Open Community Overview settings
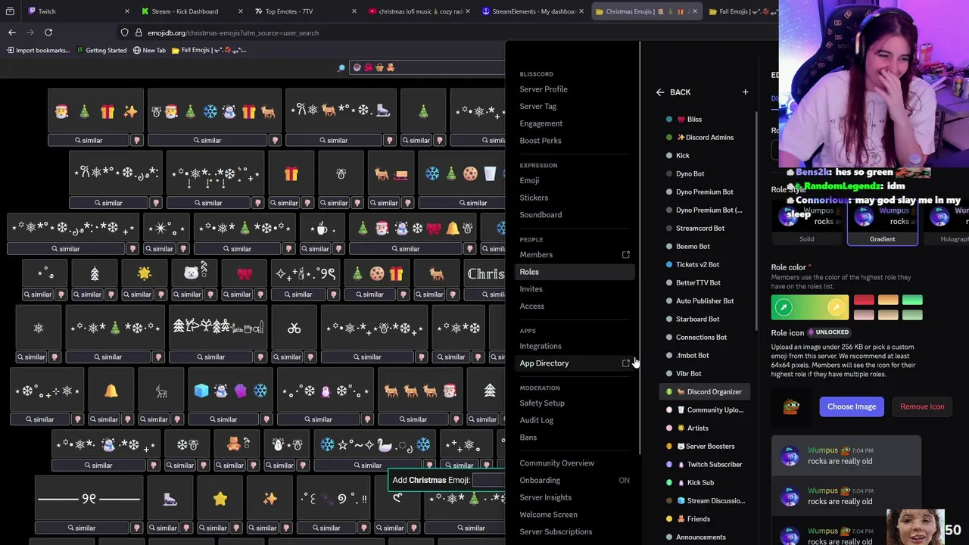The image size is (969, 545). tap(557, 463)
